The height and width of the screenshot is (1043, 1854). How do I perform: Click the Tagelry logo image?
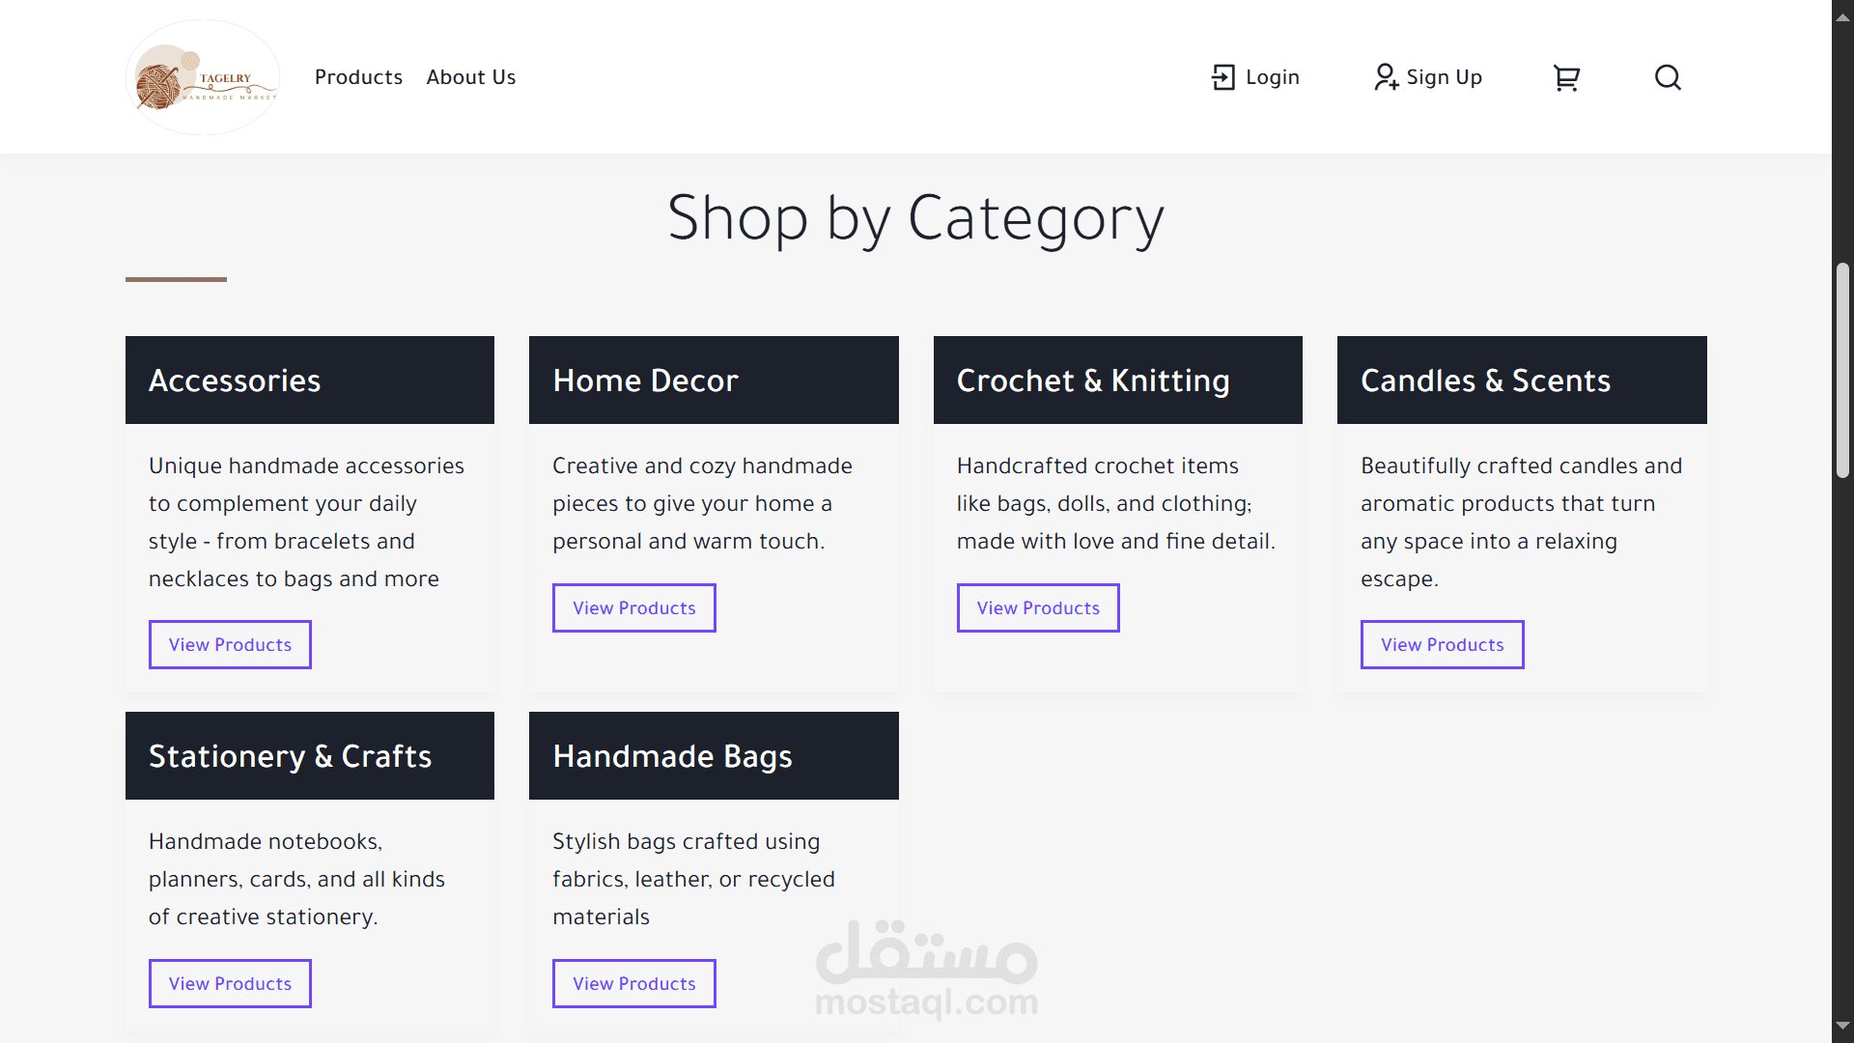point(203,77)
